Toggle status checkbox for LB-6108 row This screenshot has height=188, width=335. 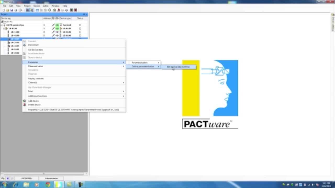point(80,36)
